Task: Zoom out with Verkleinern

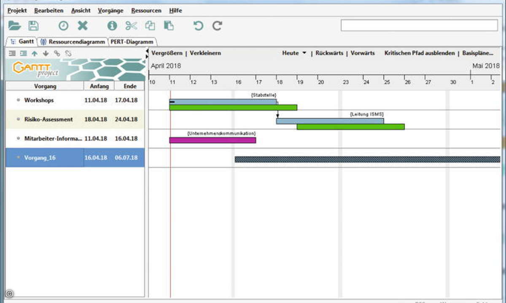Action: pyautogui.click(x=205, y=53)
